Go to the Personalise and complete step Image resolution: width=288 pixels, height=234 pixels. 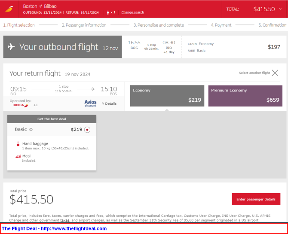click(159, 25)
